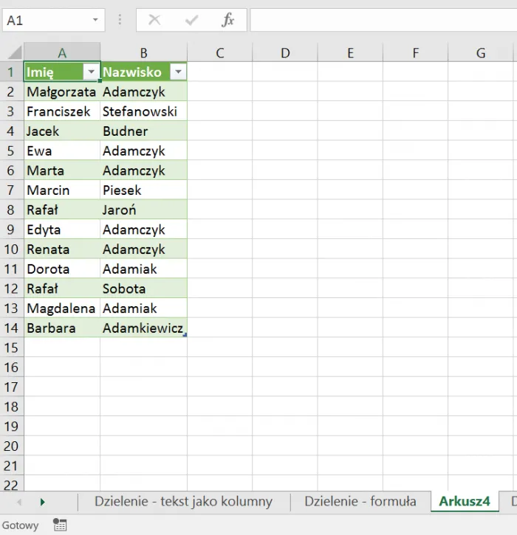Click the cell containing Stefanowski
The image size is (517, 535).
143,111
